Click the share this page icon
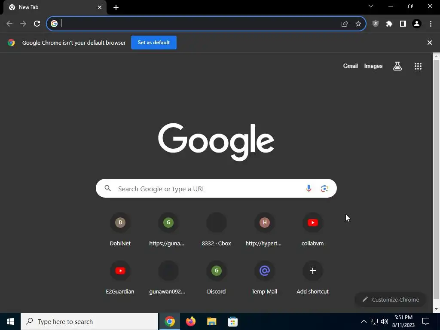The height and width of the screenshot is (330, 440). (345, 24)
